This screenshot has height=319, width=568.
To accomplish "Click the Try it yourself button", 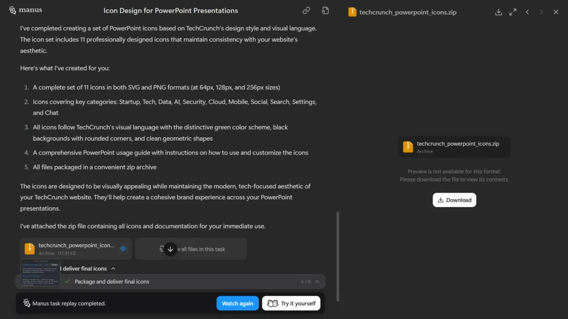I will point(291,303).
